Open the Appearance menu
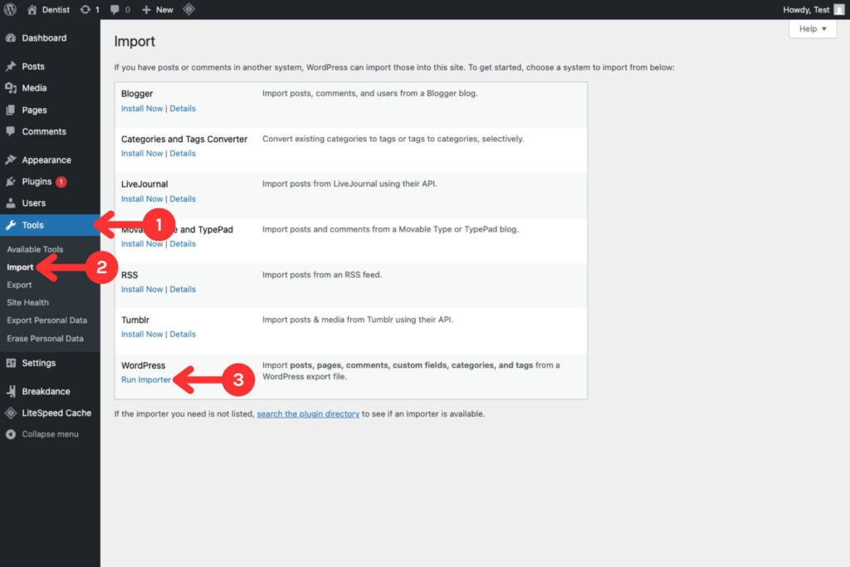Viewport: 850px width, 567px height. [46, 160]
